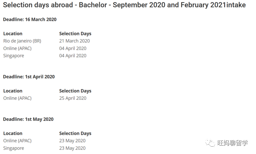Click Singapore in the 1st May table

[x=14, y=148]
